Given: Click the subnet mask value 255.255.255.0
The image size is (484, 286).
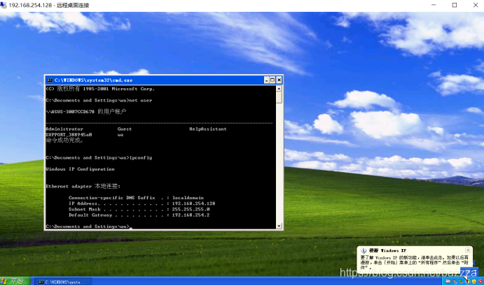Looking at the screenshot, I should [191, 209].
